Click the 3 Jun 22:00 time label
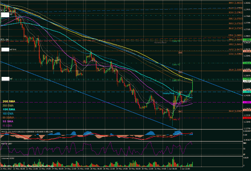Screen dimensions: 251x171 [185, 169]
